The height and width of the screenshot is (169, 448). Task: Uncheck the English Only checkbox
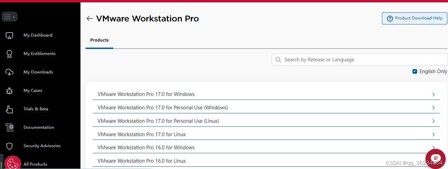coord(415,71)
